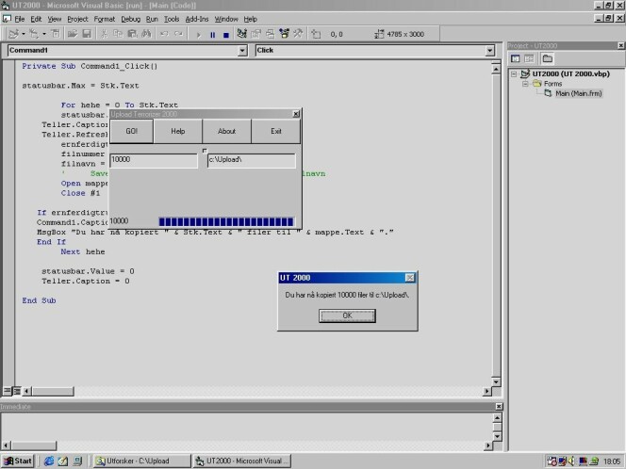Open the Toolbox hammer-and-wrench icon
626x469 pixels.
(298, 34)
